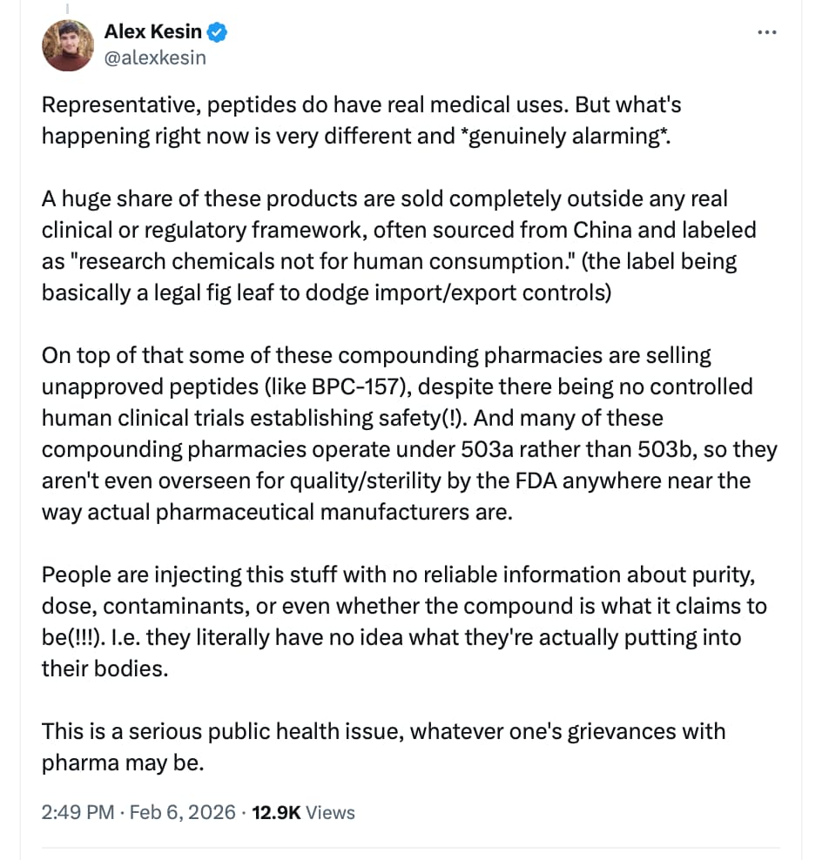Click the Feb 6, 2026 date

click(x=182, y=812)
